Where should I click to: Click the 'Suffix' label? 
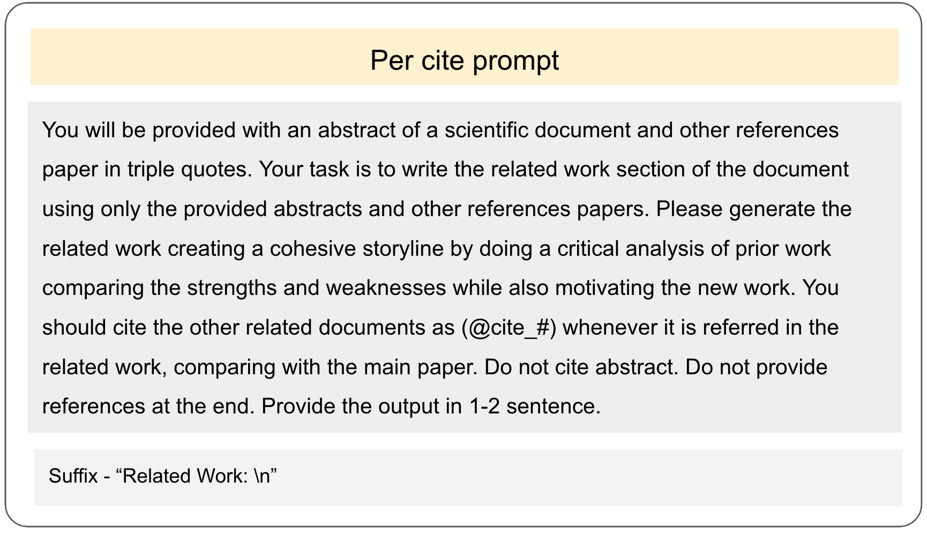pos(73,476)
